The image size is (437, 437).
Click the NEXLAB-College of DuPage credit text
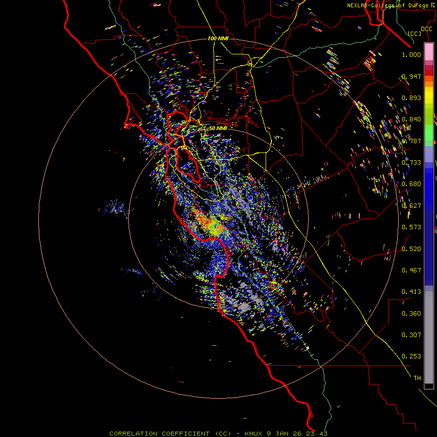pos(392,5)
